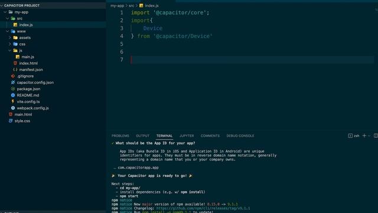
Task: Select the TERMINAL panel tab
Action: [x=164, y=135]
